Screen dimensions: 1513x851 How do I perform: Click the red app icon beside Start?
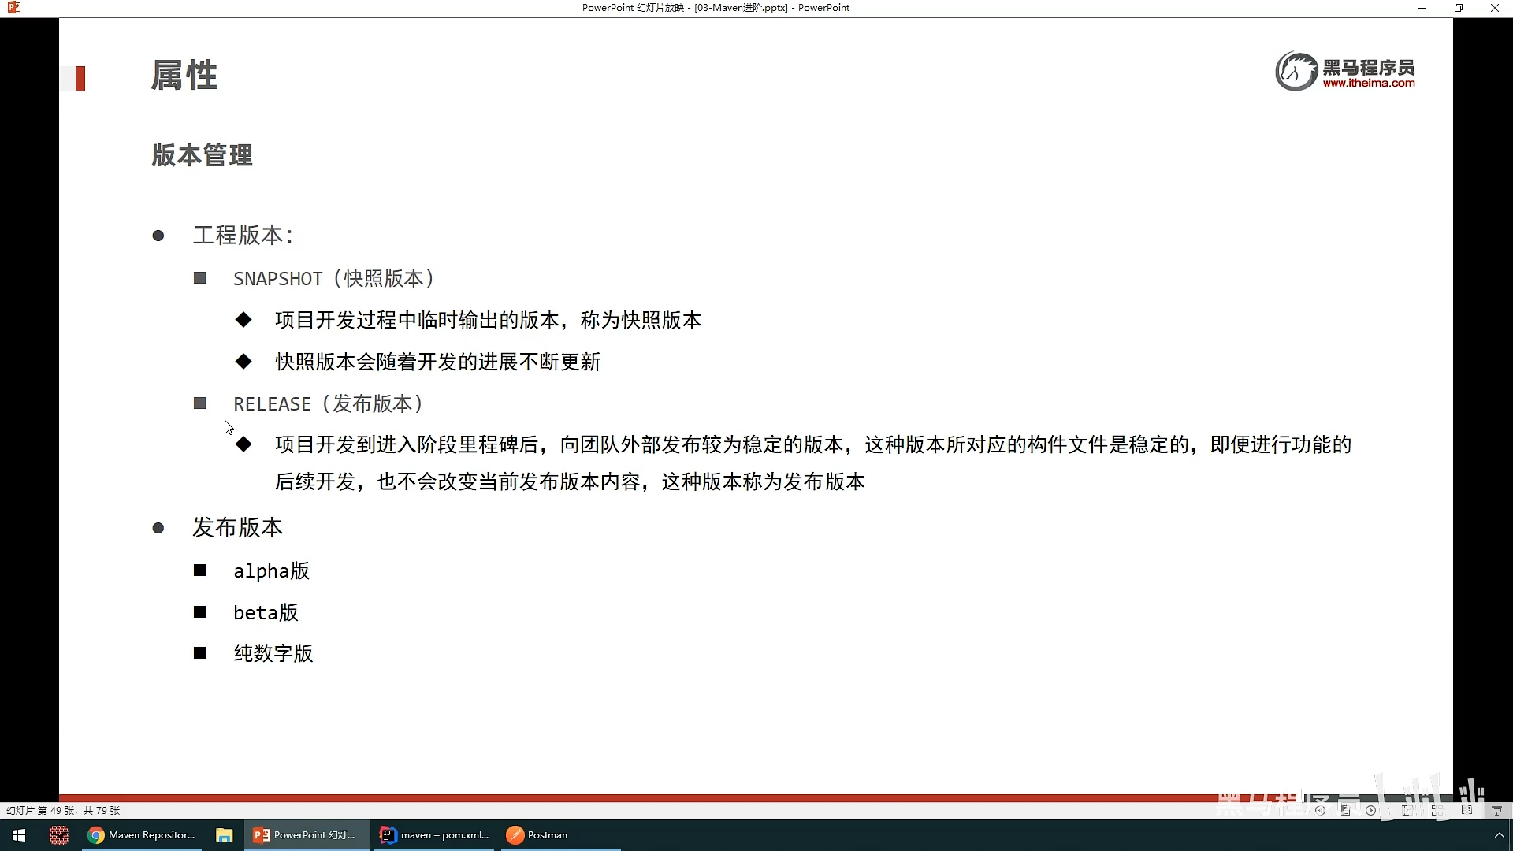59,835
